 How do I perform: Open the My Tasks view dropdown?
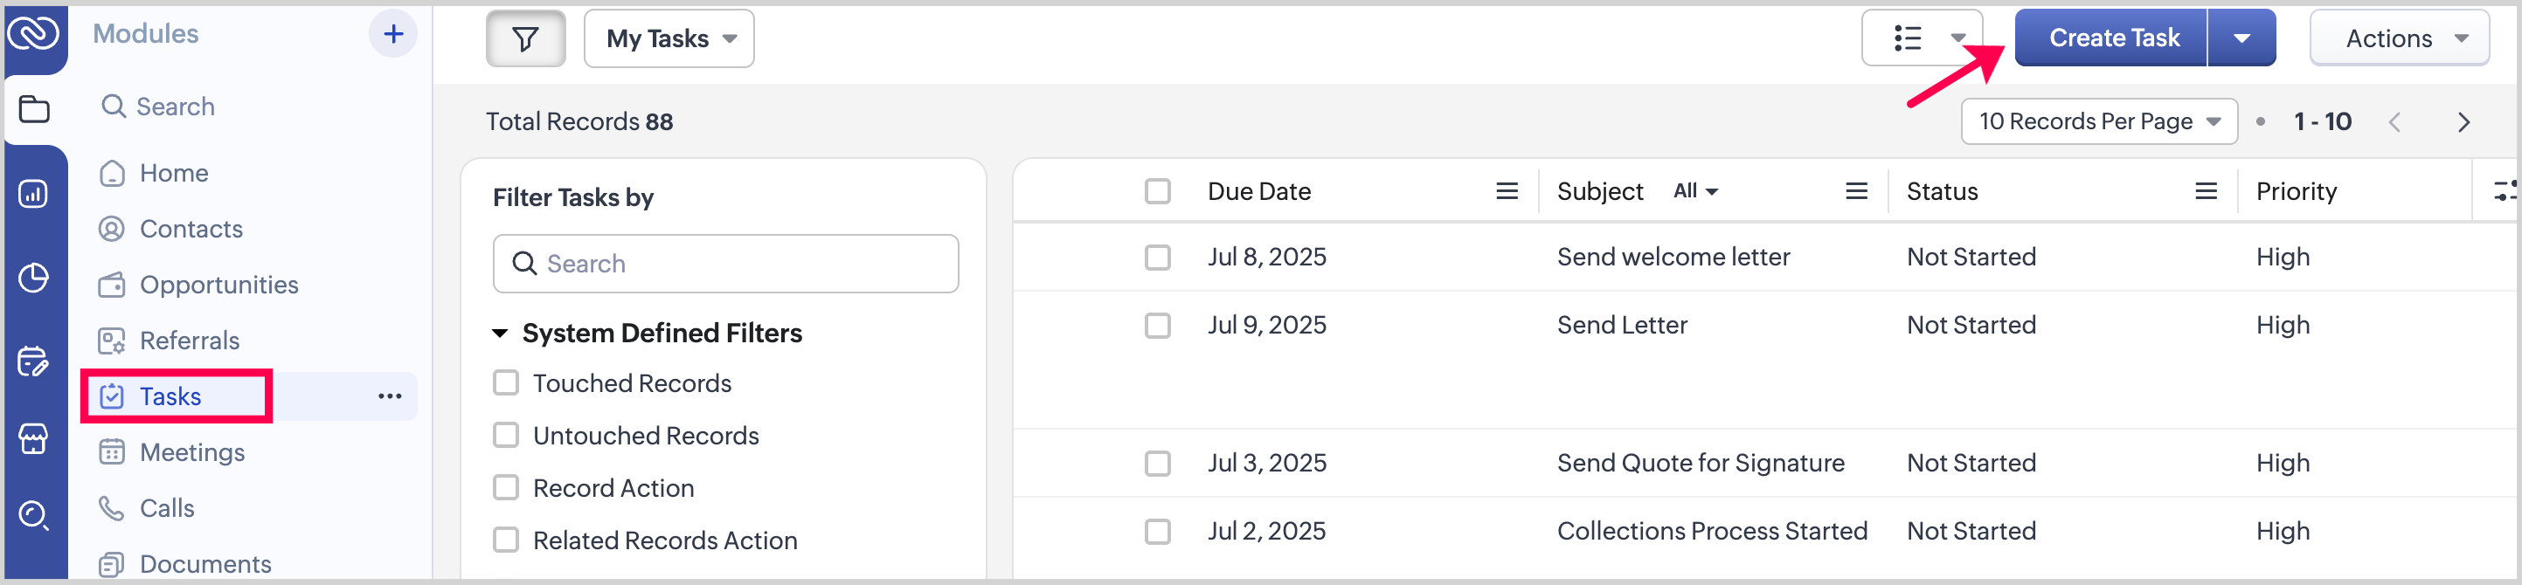[x=669, y=39]
